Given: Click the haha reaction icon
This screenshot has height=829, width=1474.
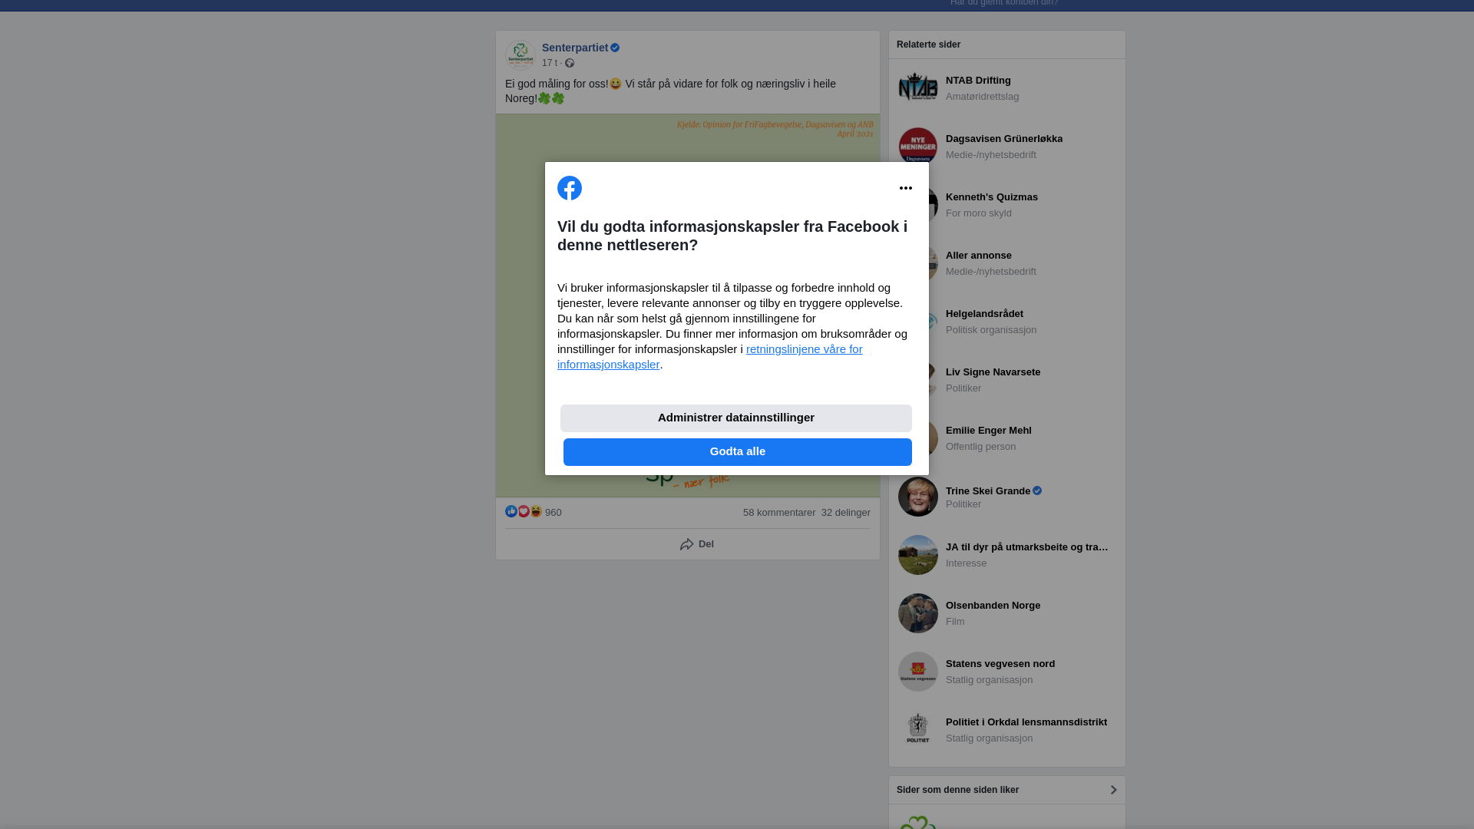Looking at the screenshot, I should 536,511.
